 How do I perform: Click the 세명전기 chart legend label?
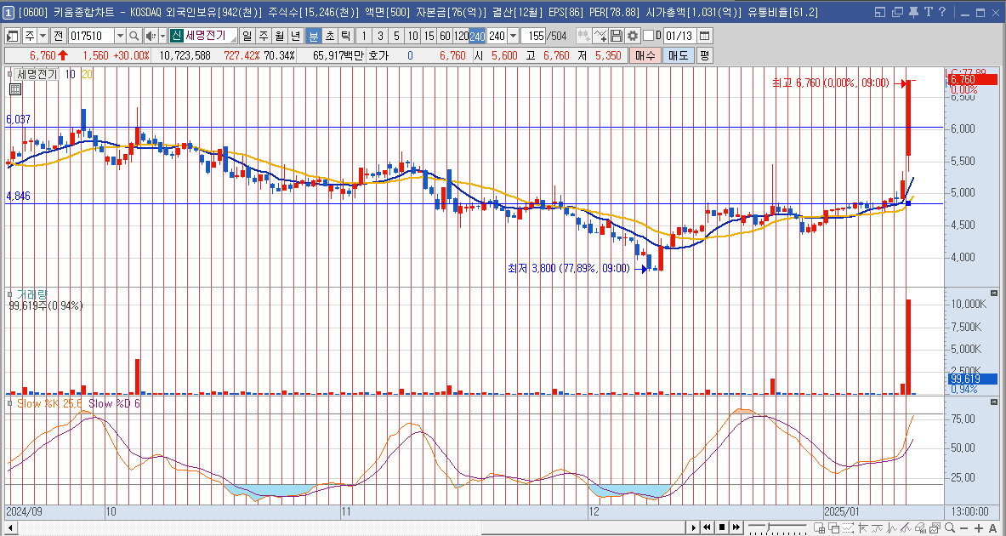37,75
